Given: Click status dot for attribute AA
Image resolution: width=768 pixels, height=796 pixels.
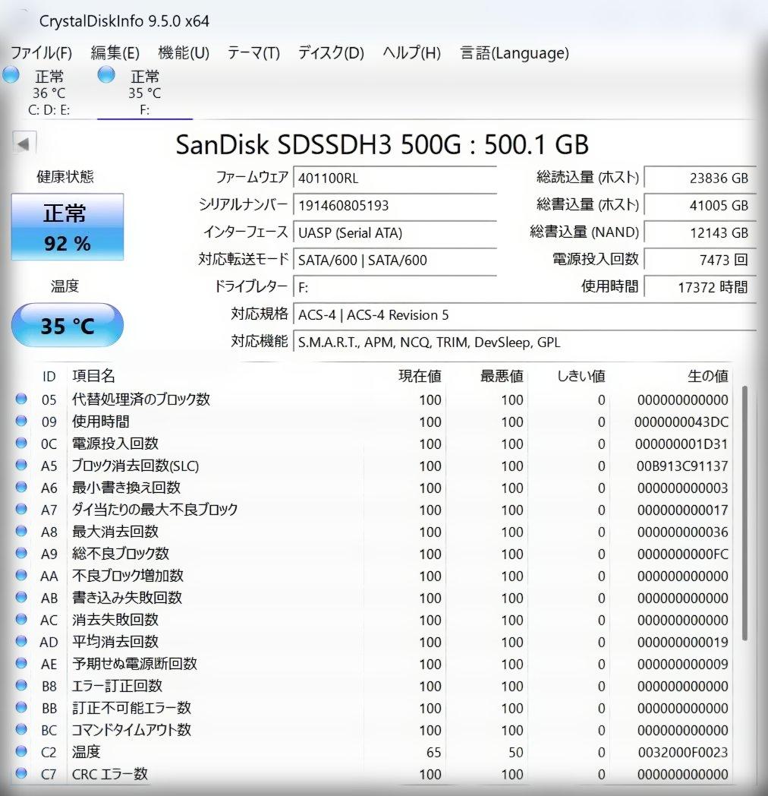Looking at the screenshot, I should [21, 575].
